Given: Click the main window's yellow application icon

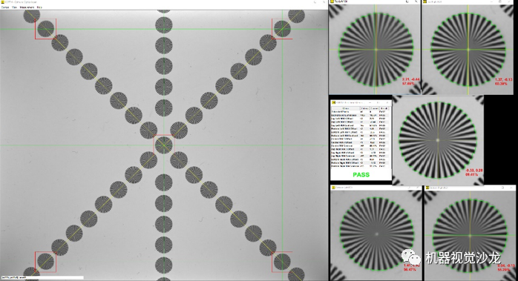Looking at the screenshot, I should (2, 2).
